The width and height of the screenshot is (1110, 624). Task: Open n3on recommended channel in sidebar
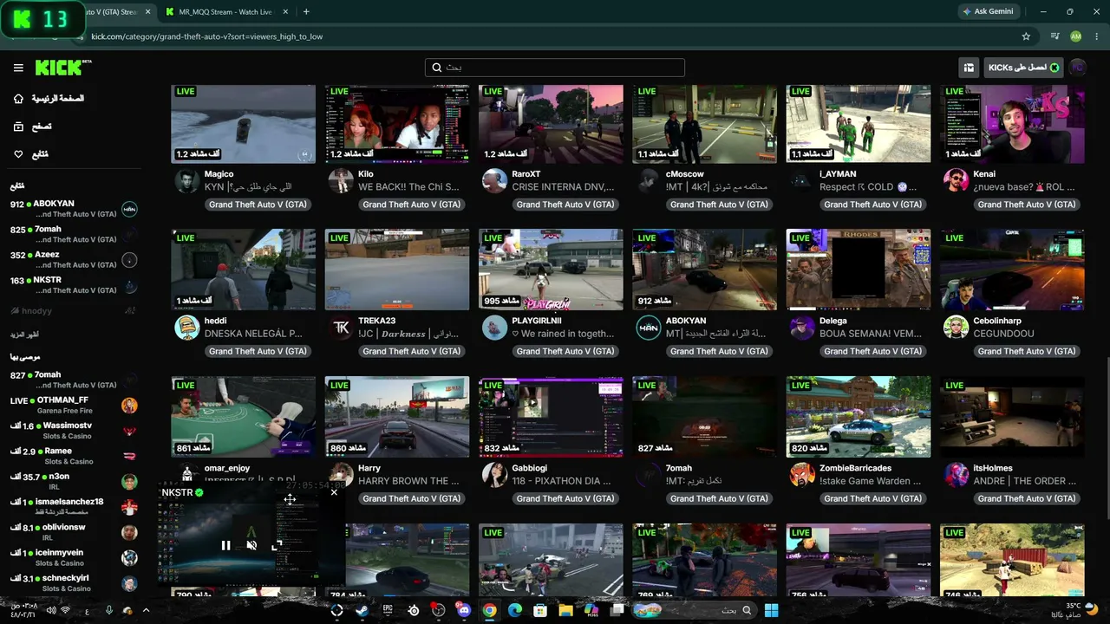(74, 481)
